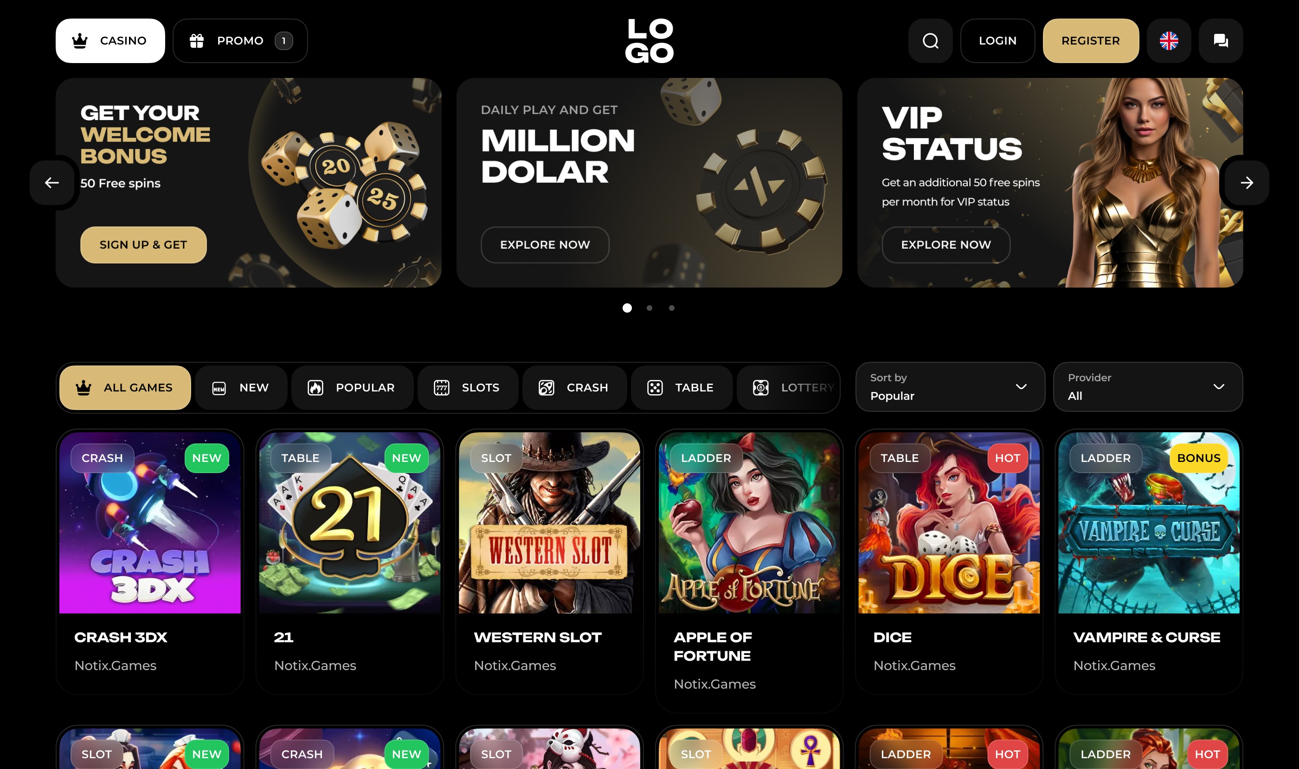Select the third carousel dot
This screenshot has height=769, width=1299.
click(x=671, y=308)
